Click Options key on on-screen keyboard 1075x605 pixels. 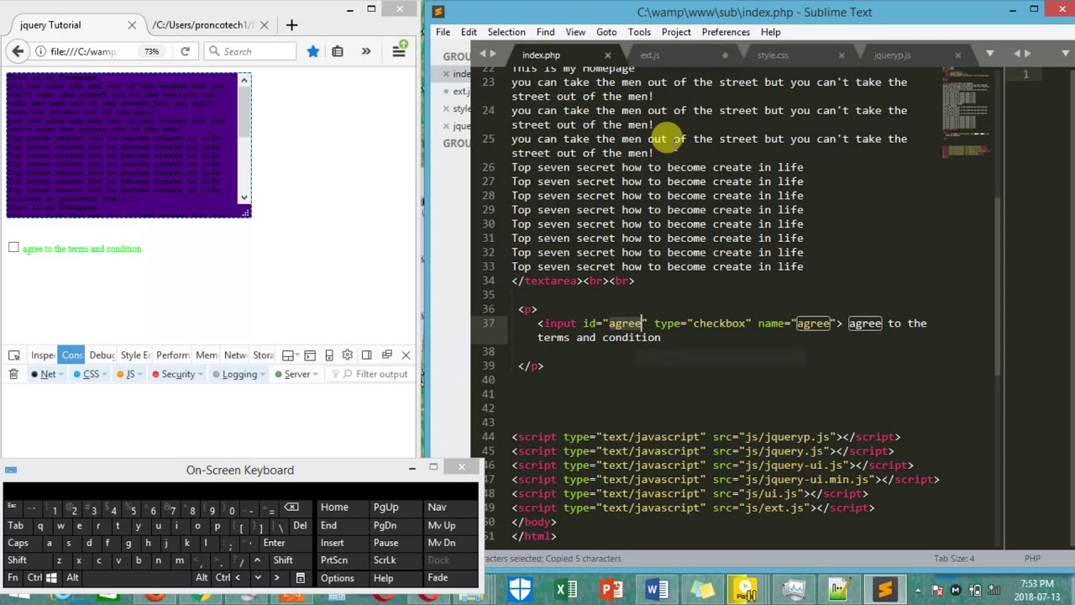(337, 578)
